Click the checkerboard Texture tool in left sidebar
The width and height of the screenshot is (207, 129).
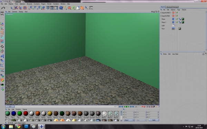pos(2,46)
